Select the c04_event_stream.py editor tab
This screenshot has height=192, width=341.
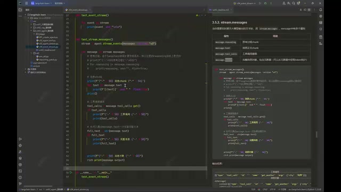(78, 10)
